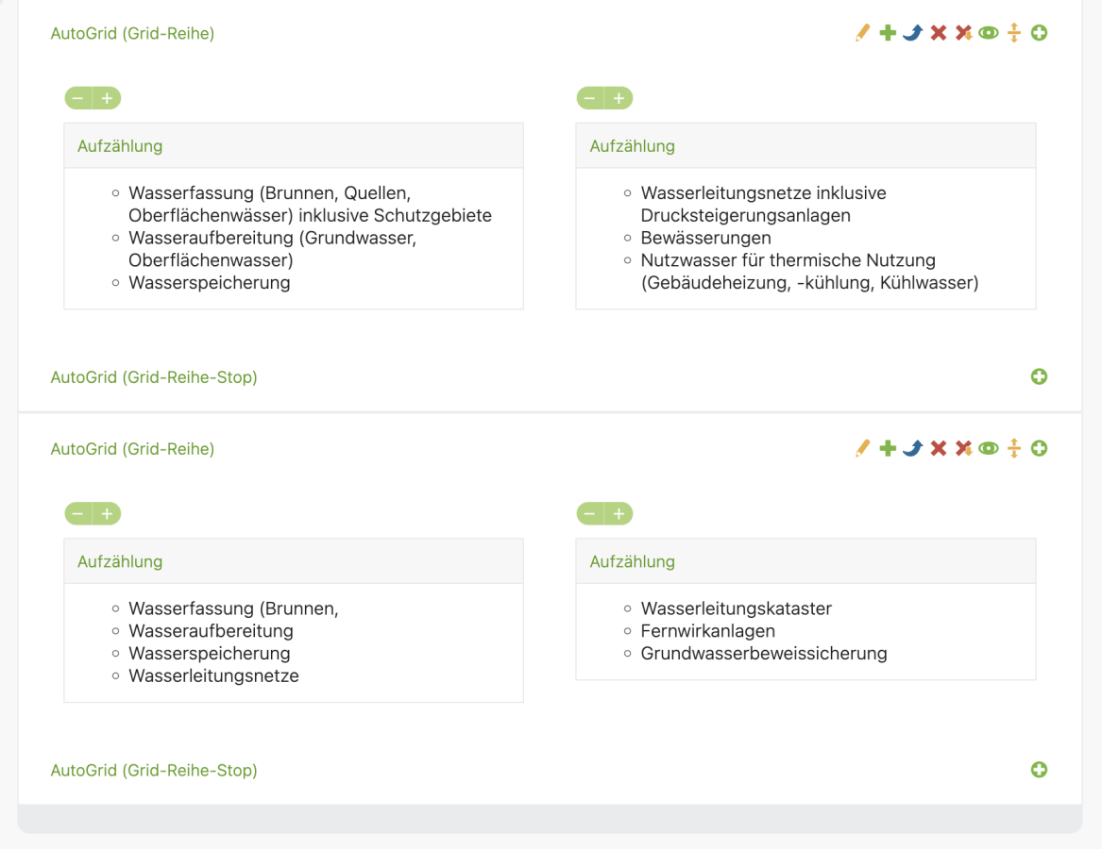1102x849 pixels.
Task: Click the pencil edit icon of first Grid-Reihe
Action: (x=862, y=33)
